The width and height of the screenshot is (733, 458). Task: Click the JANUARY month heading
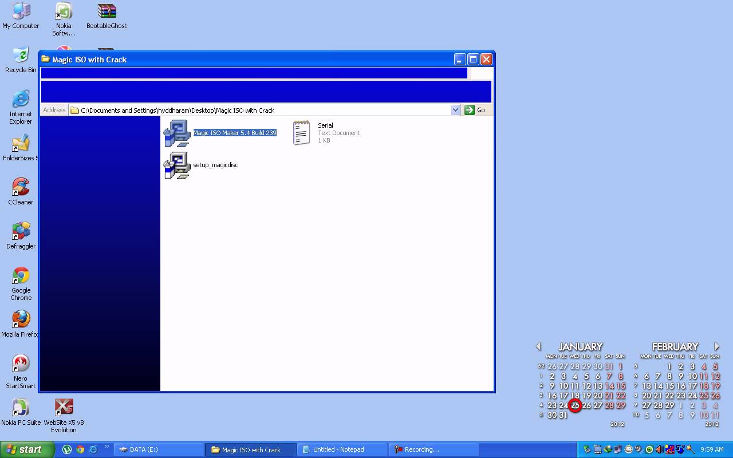580,346
